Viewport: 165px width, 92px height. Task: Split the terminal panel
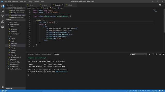pyautogui.click(x=153, y=54)
